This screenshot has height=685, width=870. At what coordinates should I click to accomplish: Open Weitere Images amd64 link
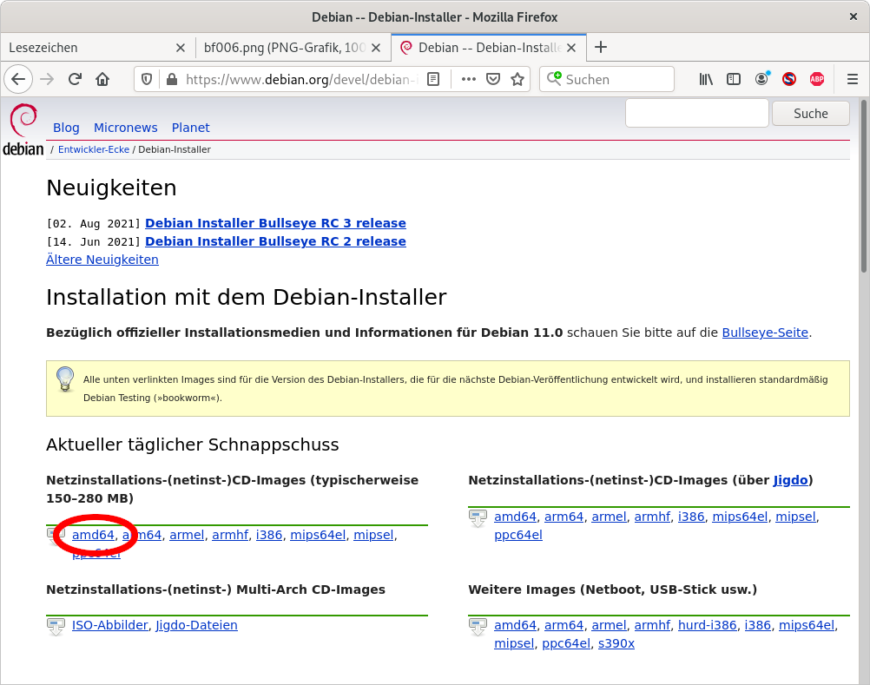click(x=515, y=625)
